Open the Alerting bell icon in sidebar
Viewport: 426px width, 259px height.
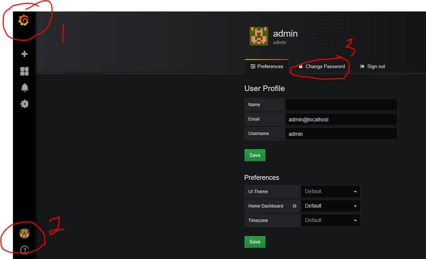(x=24, y=87)
